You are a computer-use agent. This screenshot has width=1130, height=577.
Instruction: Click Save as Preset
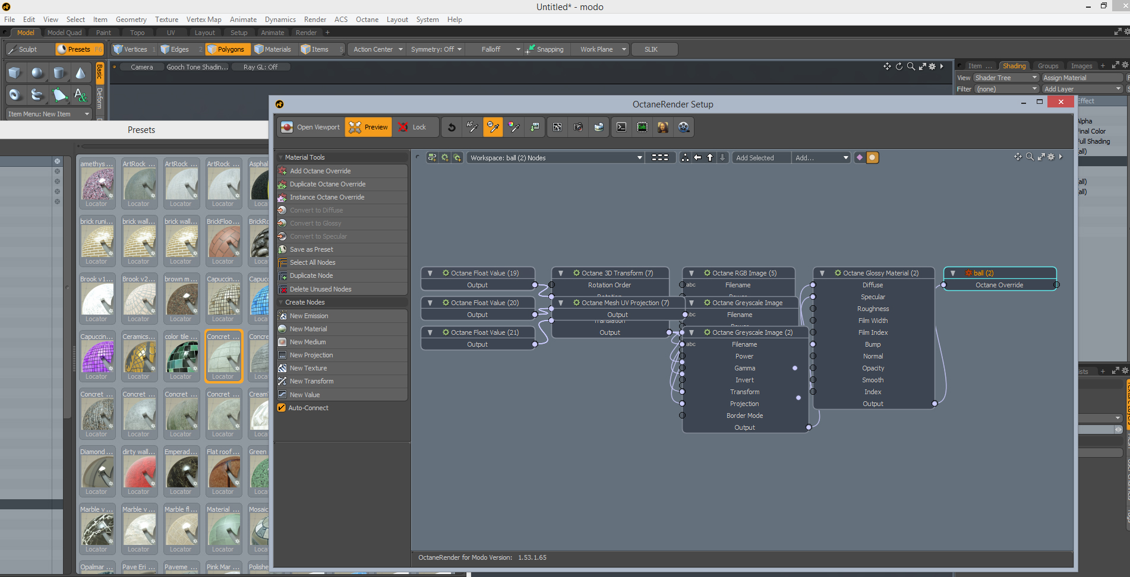[x=342, y=249]
